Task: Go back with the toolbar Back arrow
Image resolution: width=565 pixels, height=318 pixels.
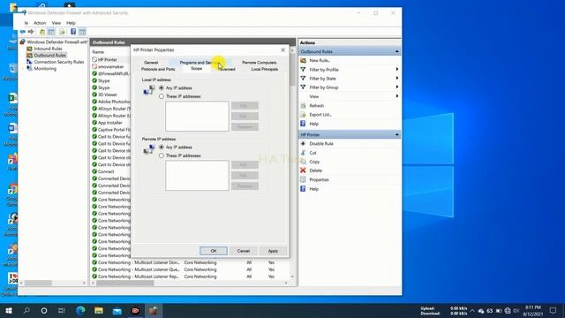Action: tap(23, 32)
